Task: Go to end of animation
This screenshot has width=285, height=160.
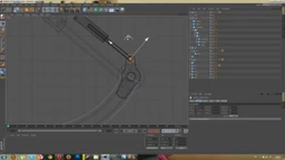Action: click(x=144, y=131)
